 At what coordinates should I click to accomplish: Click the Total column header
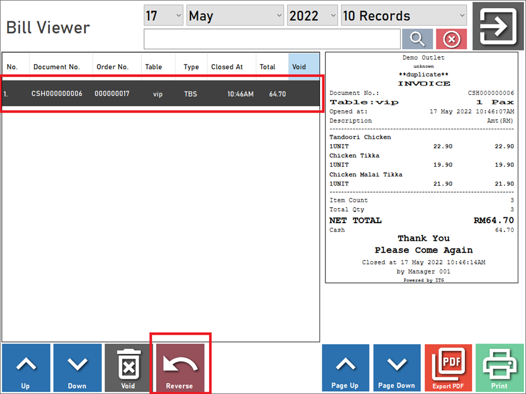click(271, 66)
